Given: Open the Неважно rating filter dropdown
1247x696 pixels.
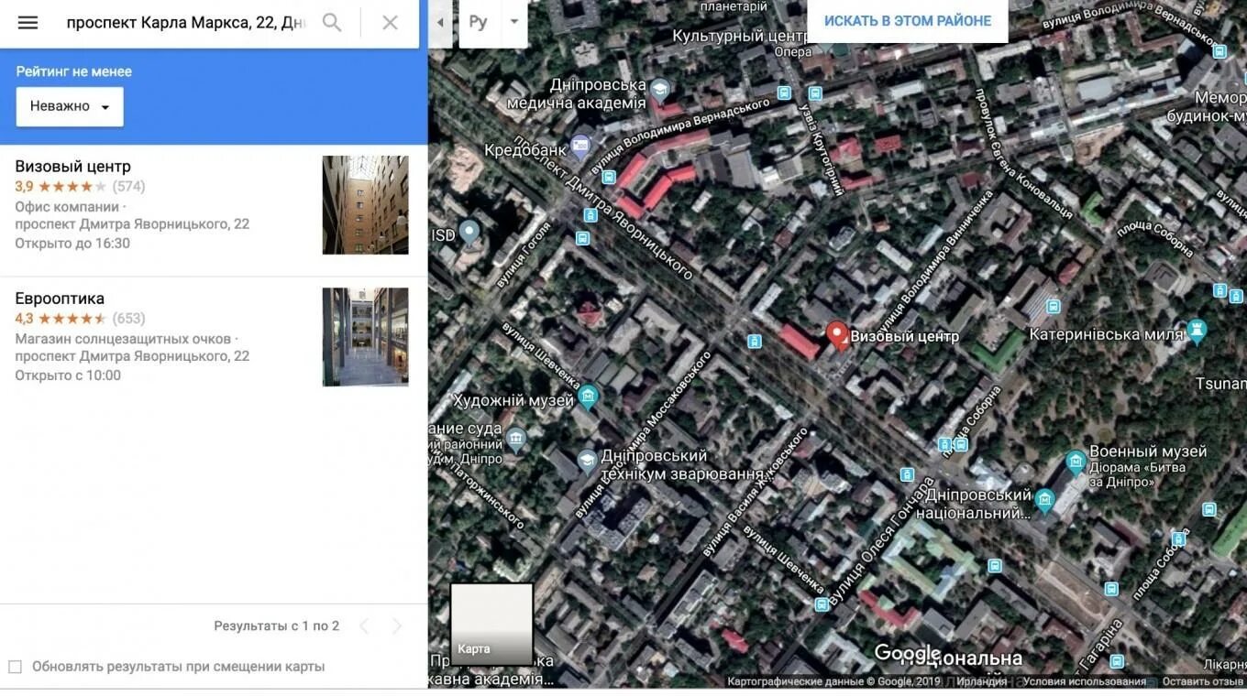Looking at the screenshot, I should point(68,105).
